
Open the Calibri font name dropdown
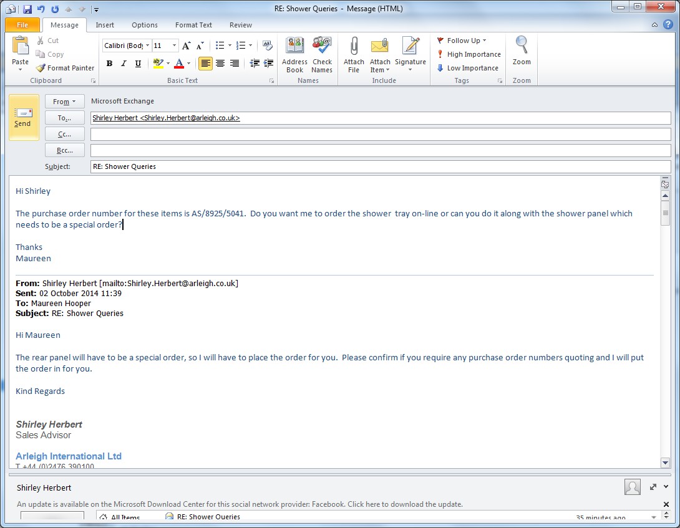(147, 46)
